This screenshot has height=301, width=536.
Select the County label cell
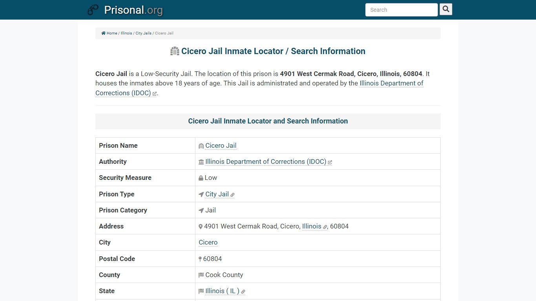pyautogui.click(x=145, y=275)
